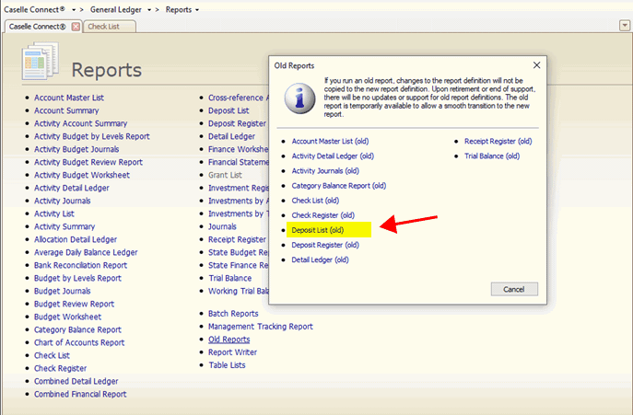Click the Old Reports link

click(229, 340)
